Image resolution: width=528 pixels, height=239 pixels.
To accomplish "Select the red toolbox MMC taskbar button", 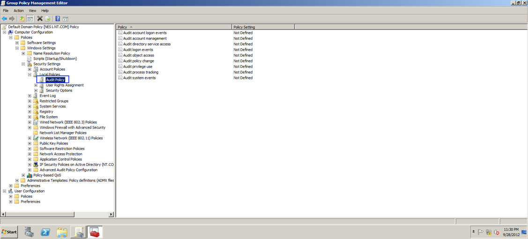I will [95, 232].
